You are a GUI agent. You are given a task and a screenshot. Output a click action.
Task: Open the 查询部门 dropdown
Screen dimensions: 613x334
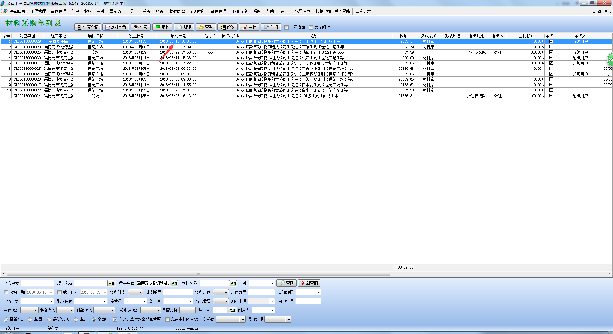pos(318,292)
